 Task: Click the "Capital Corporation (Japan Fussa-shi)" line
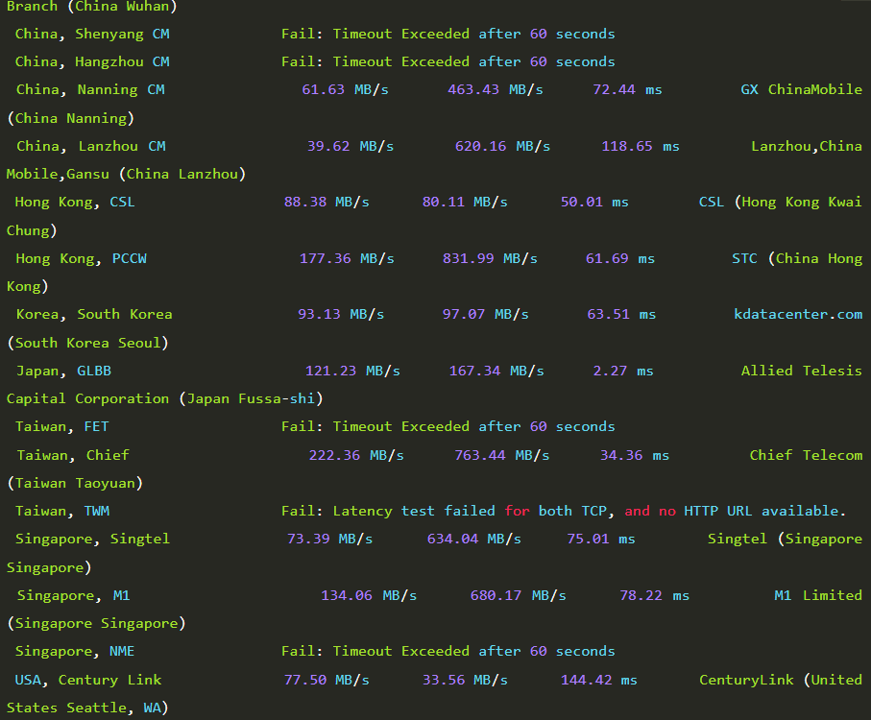click(x=165, y=398)
